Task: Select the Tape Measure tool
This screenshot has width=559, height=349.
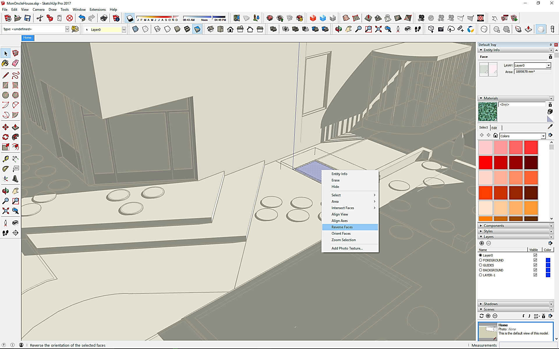Action: tap(6, 159)
